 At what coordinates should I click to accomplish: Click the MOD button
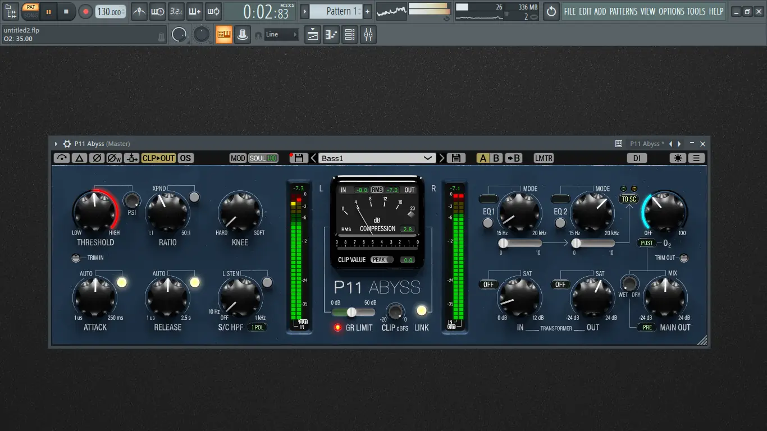(x=238, y=158)
